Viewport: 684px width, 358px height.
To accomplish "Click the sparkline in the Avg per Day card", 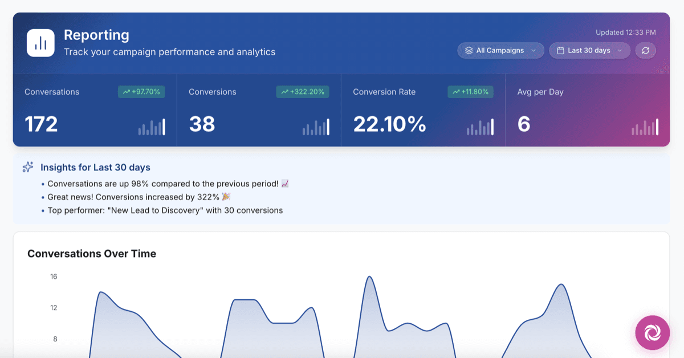I will [x=645, y=128].
